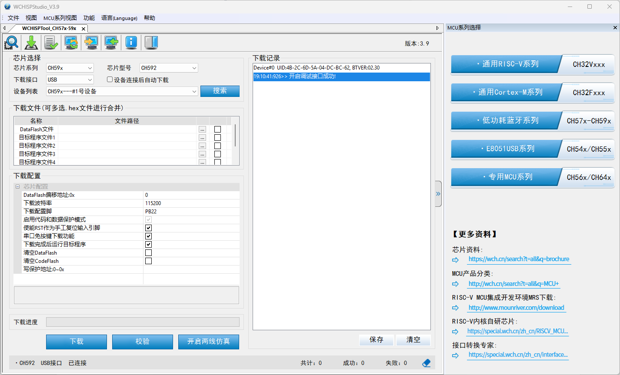Viewport: 620px width, 375px height.
Task: Tick the DataFlash文件 row checkbox
Action: tap(217, 129)
